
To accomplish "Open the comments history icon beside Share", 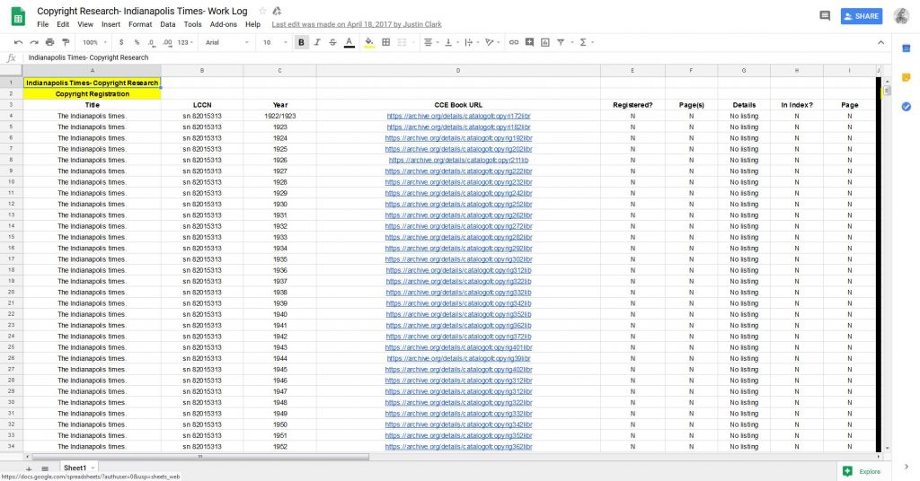I will point(825,16).
